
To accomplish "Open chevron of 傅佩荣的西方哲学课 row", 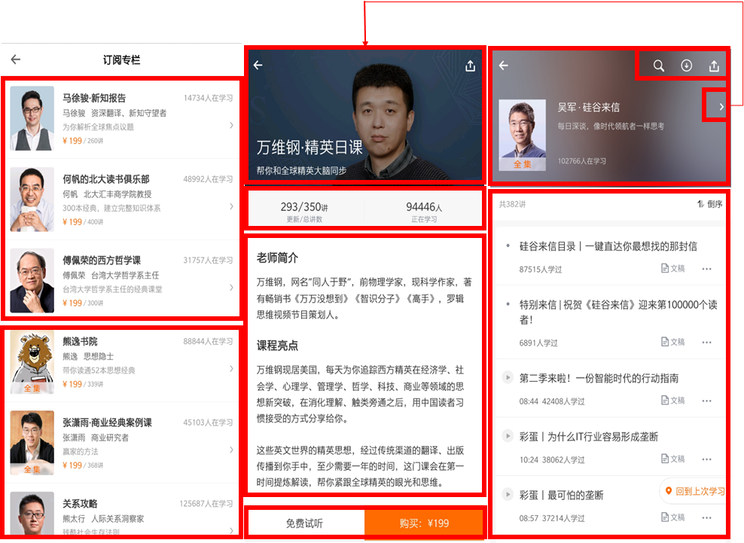I will 231,288.
